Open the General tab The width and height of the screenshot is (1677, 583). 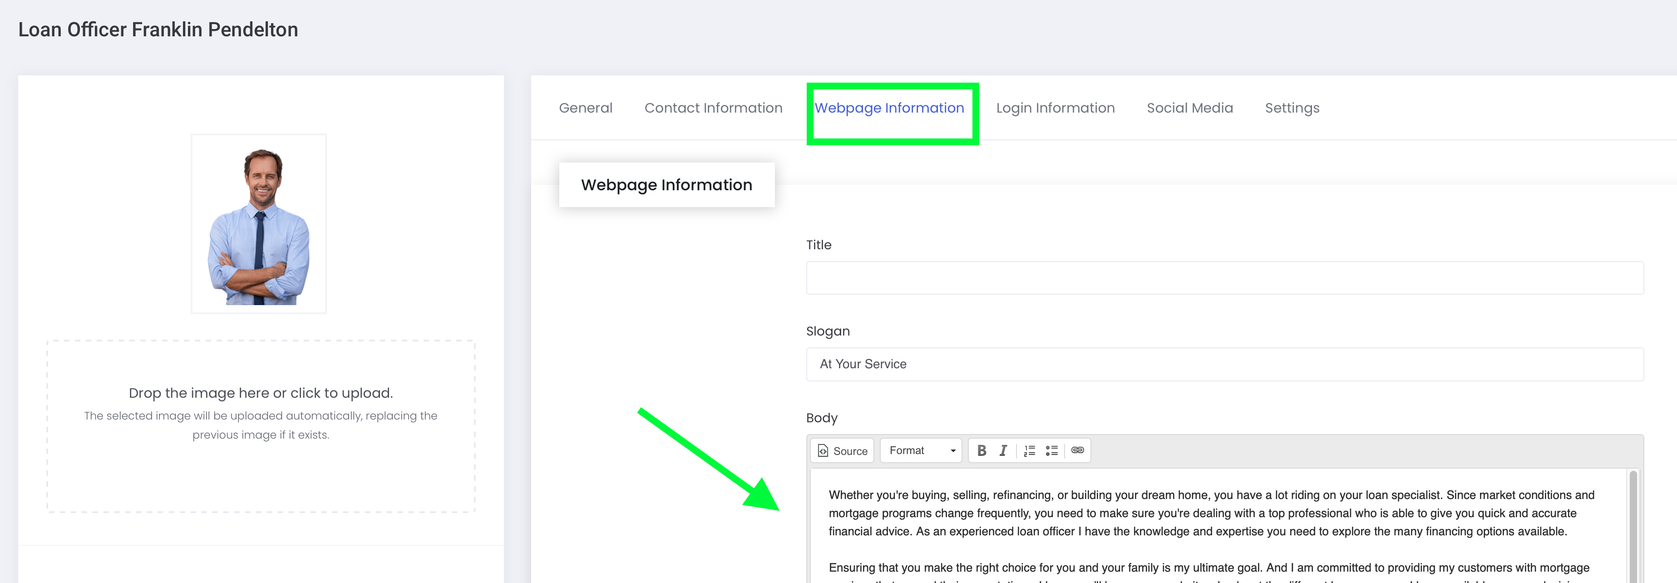(x=585, y=108)
